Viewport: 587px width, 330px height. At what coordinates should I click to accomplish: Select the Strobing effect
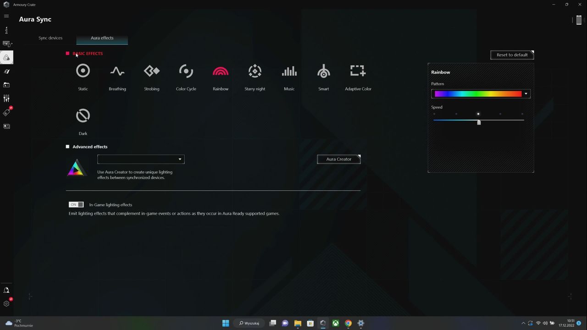(152, 71)
